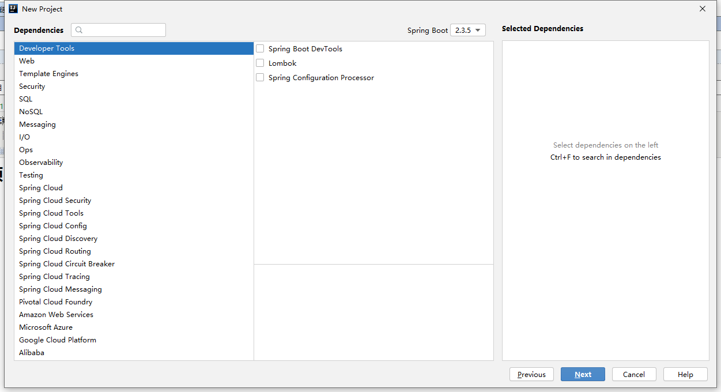Screen dimensions: 721x392
Task: Select the Testing category
Action: point(134,175)
